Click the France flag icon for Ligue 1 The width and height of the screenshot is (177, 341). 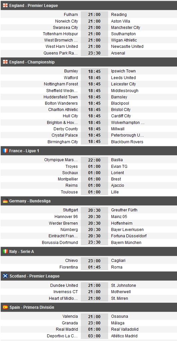click(x=5, y=151)
